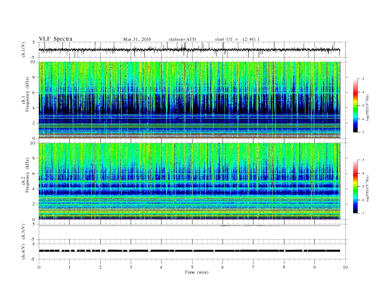Click the time axis tick label "1"
The height and width of the screenshot is (300, 389).
pos(69,267)
